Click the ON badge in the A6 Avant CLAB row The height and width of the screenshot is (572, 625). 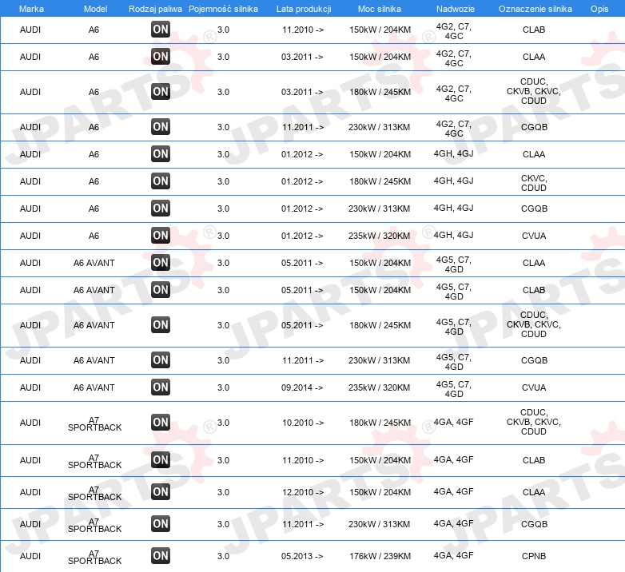pos(161,289)
